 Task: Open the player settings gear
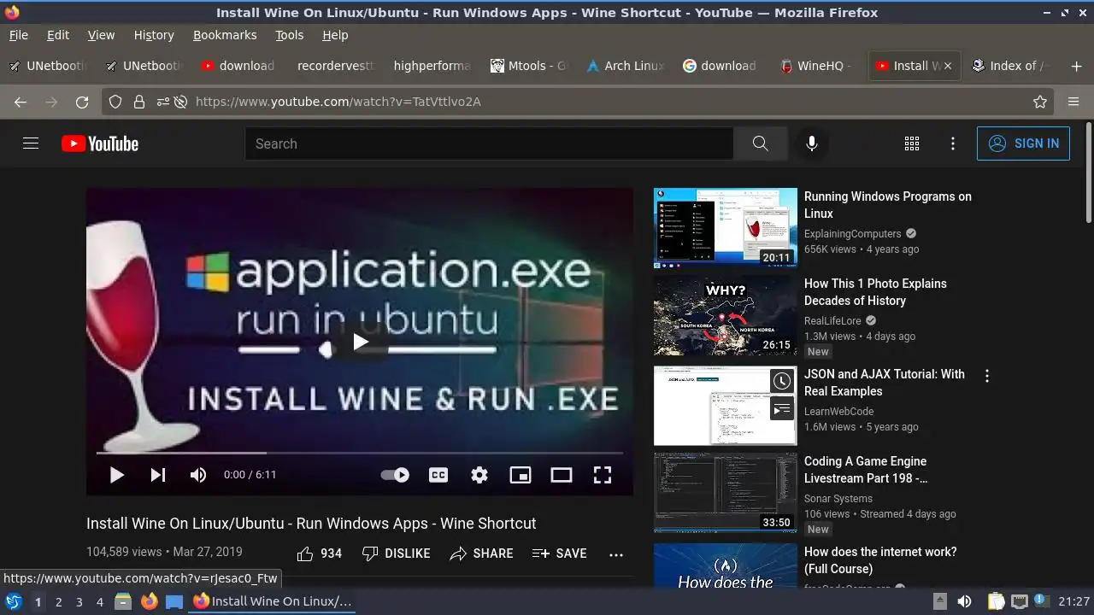[x=479, y=475]
